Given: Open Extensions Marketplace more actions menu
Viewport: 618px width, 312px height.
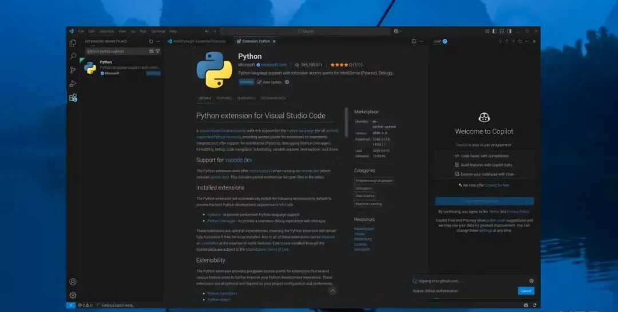Looking at the screenshot, I should pos(158,41).
